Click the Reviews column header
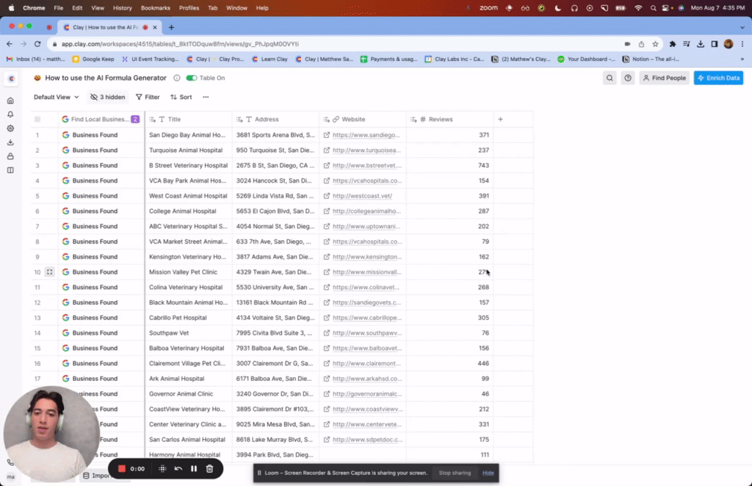The image size is (752, 486). tap(441, 119)
